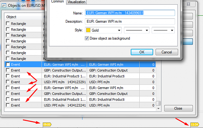Open the line style dropdown in the middle
Image resolution: width=203 pixels, height=128 pixels.
tap(137, 30)
